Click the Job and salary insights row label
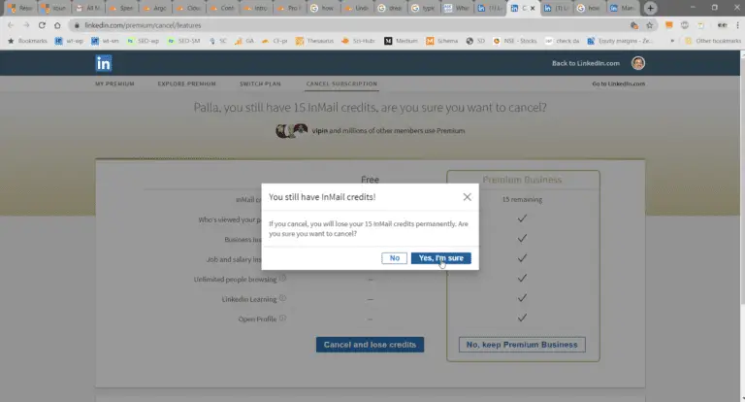This screenshot has width=745, height=402. (233, 259)
